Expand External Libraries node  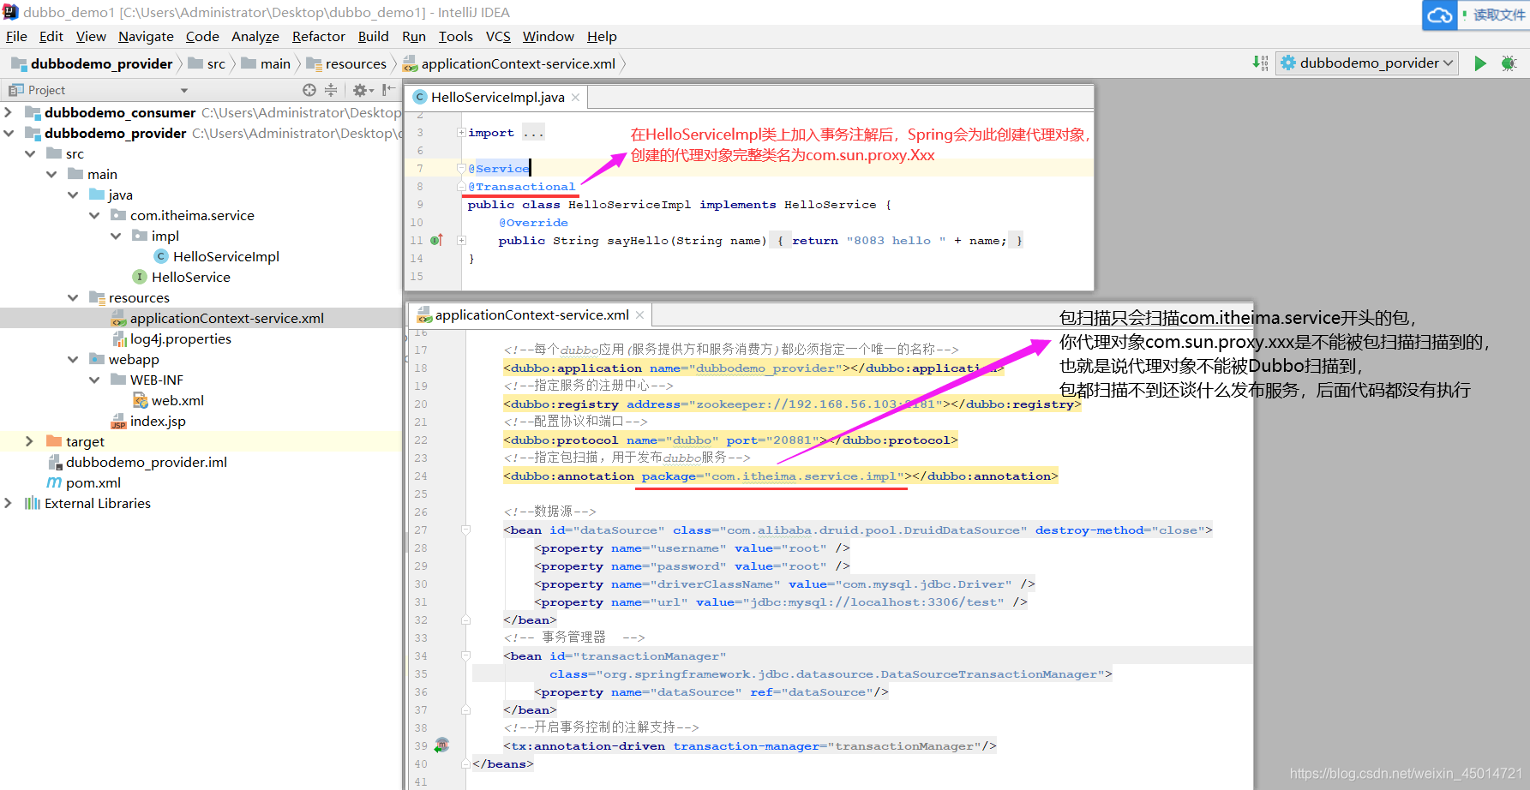(9, 503)
